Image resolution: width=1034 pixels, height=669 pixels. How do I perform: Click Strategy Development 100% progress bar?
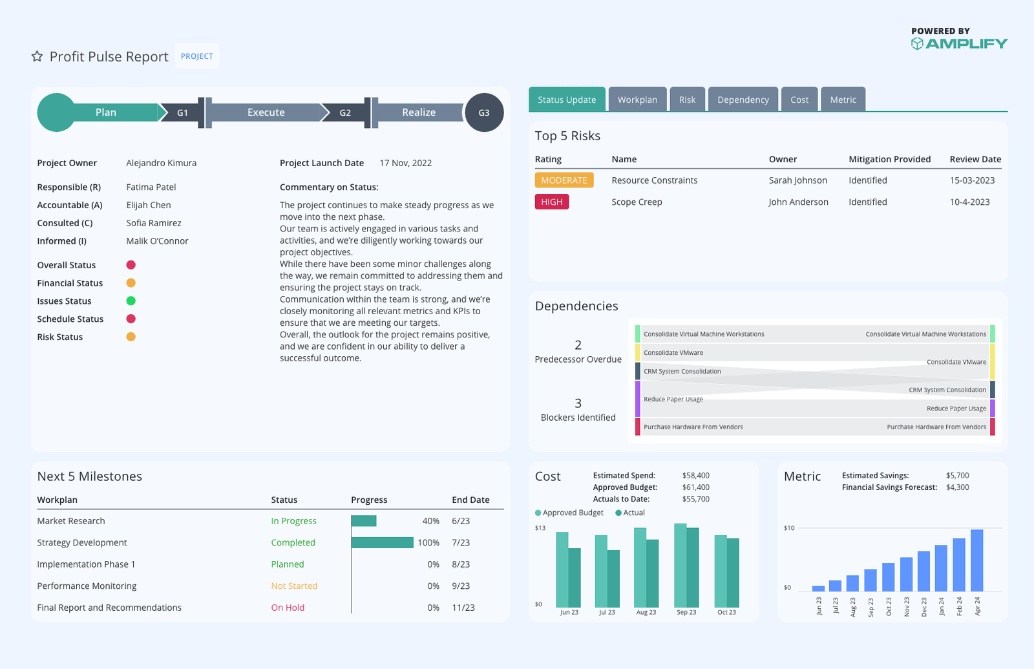(x=382, y=542)
